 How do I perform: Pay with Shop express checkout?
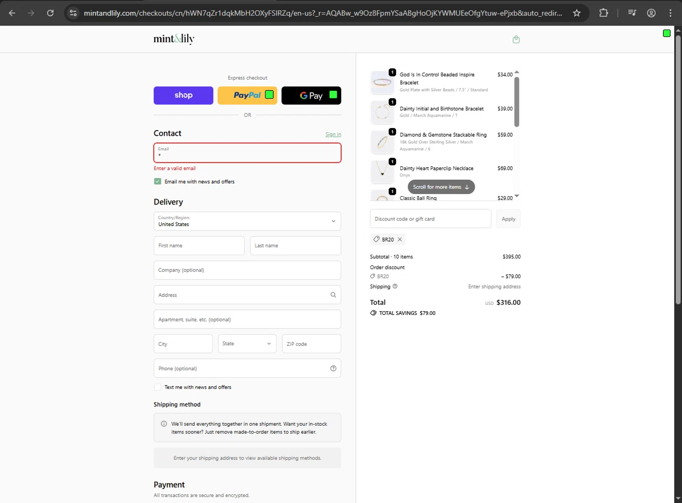(183, 95)
